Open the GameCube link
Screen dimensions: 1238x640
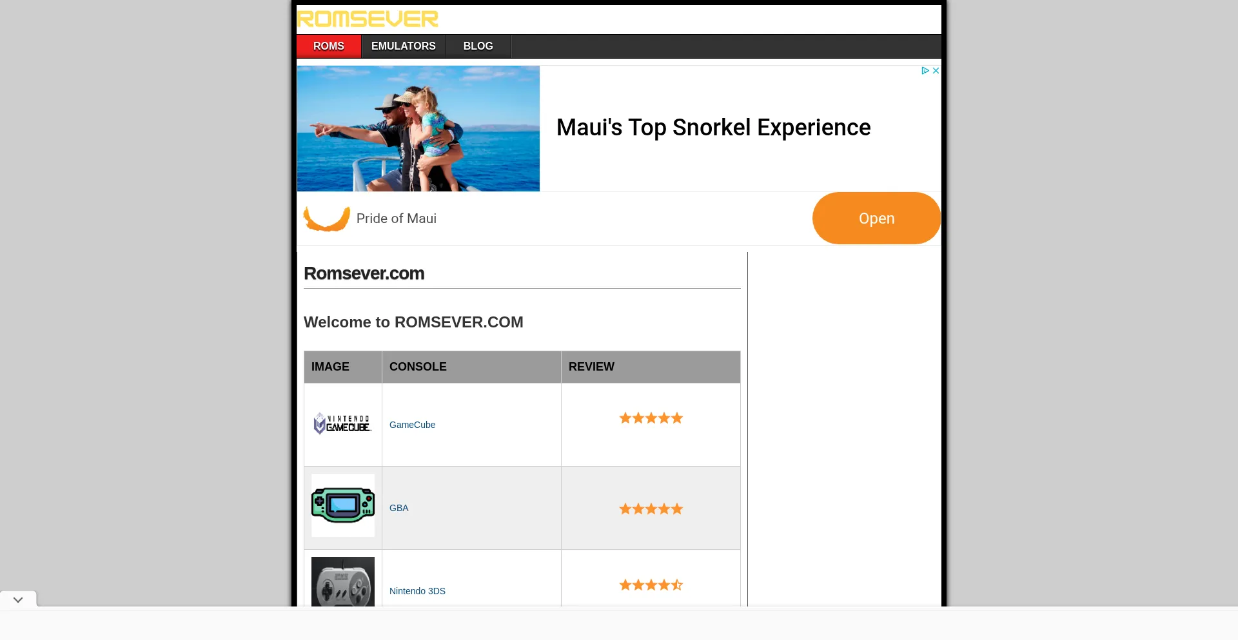(x=412, y=425)
